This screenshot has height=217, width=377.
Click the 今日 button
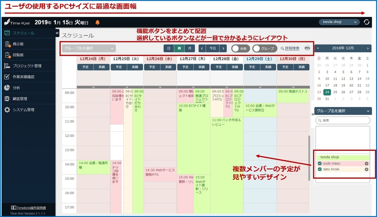point(213,48)
